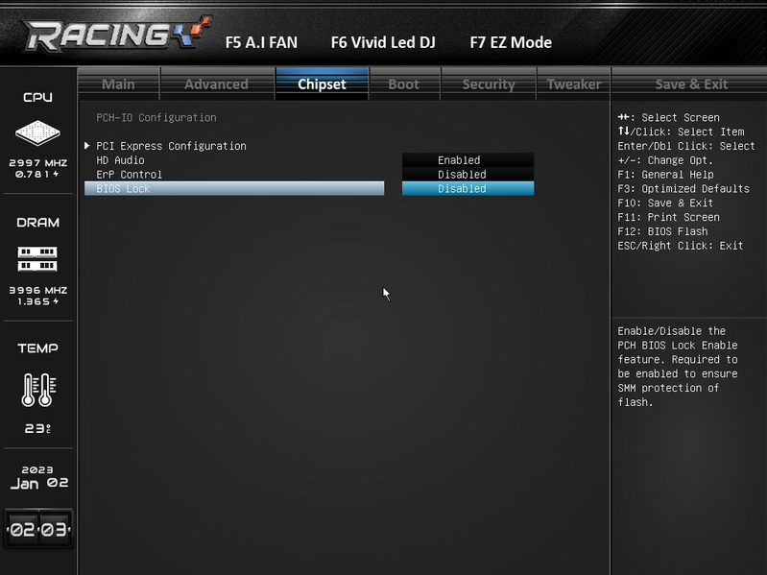767x575 pixels.
Task: Toggle the HD Audio Enabled value
Action: coord(467,160)
